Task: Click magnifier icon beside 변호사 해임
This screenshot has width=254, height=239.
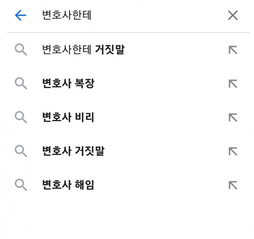Action: pos(21,185)
